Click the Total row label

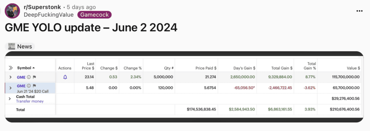pyautogui.click(x=20, y=110)
